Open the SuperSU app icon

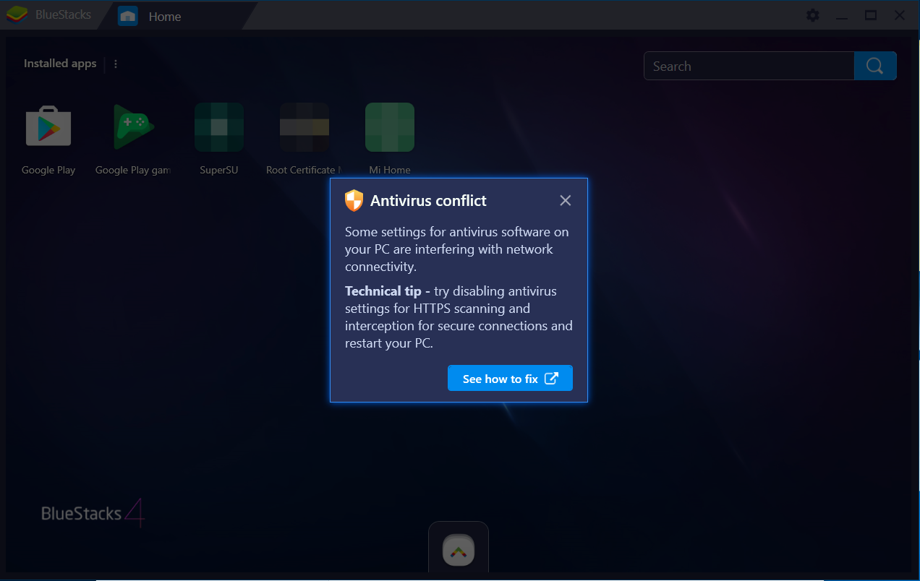pyautogui.click(x=219, y=127)
